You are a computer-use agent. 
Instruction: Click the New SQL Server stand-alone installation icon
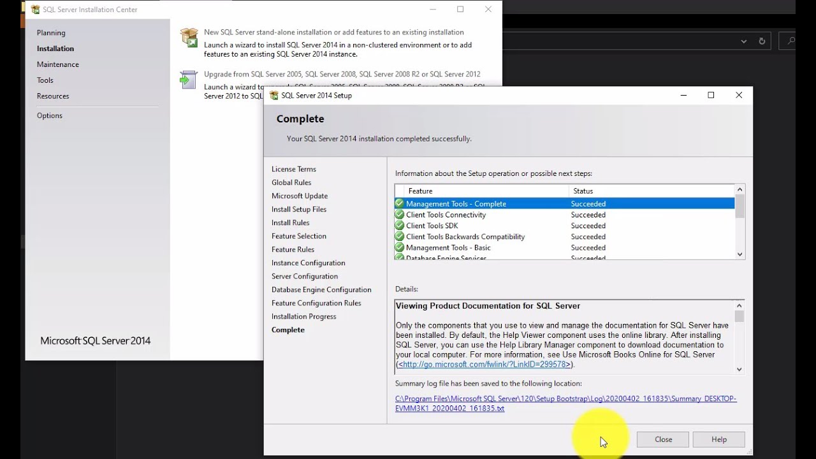coord(189,38)
